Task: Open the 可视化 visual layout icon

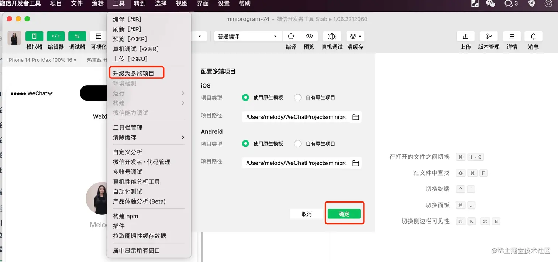Action: tap(98, 36)
